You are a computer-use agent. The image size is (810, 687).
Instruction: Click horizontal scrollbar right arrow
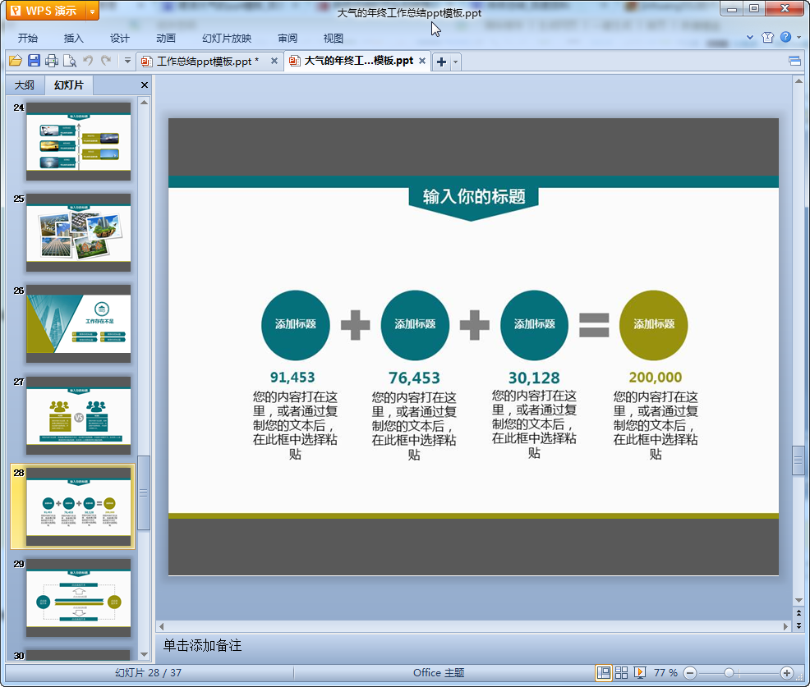tap(785, 626)
